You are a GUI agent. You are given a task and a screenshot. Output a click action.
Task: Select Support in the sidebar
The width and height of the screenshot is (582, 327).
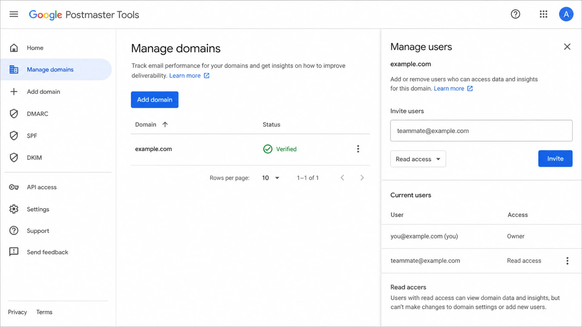click(56, 231)
